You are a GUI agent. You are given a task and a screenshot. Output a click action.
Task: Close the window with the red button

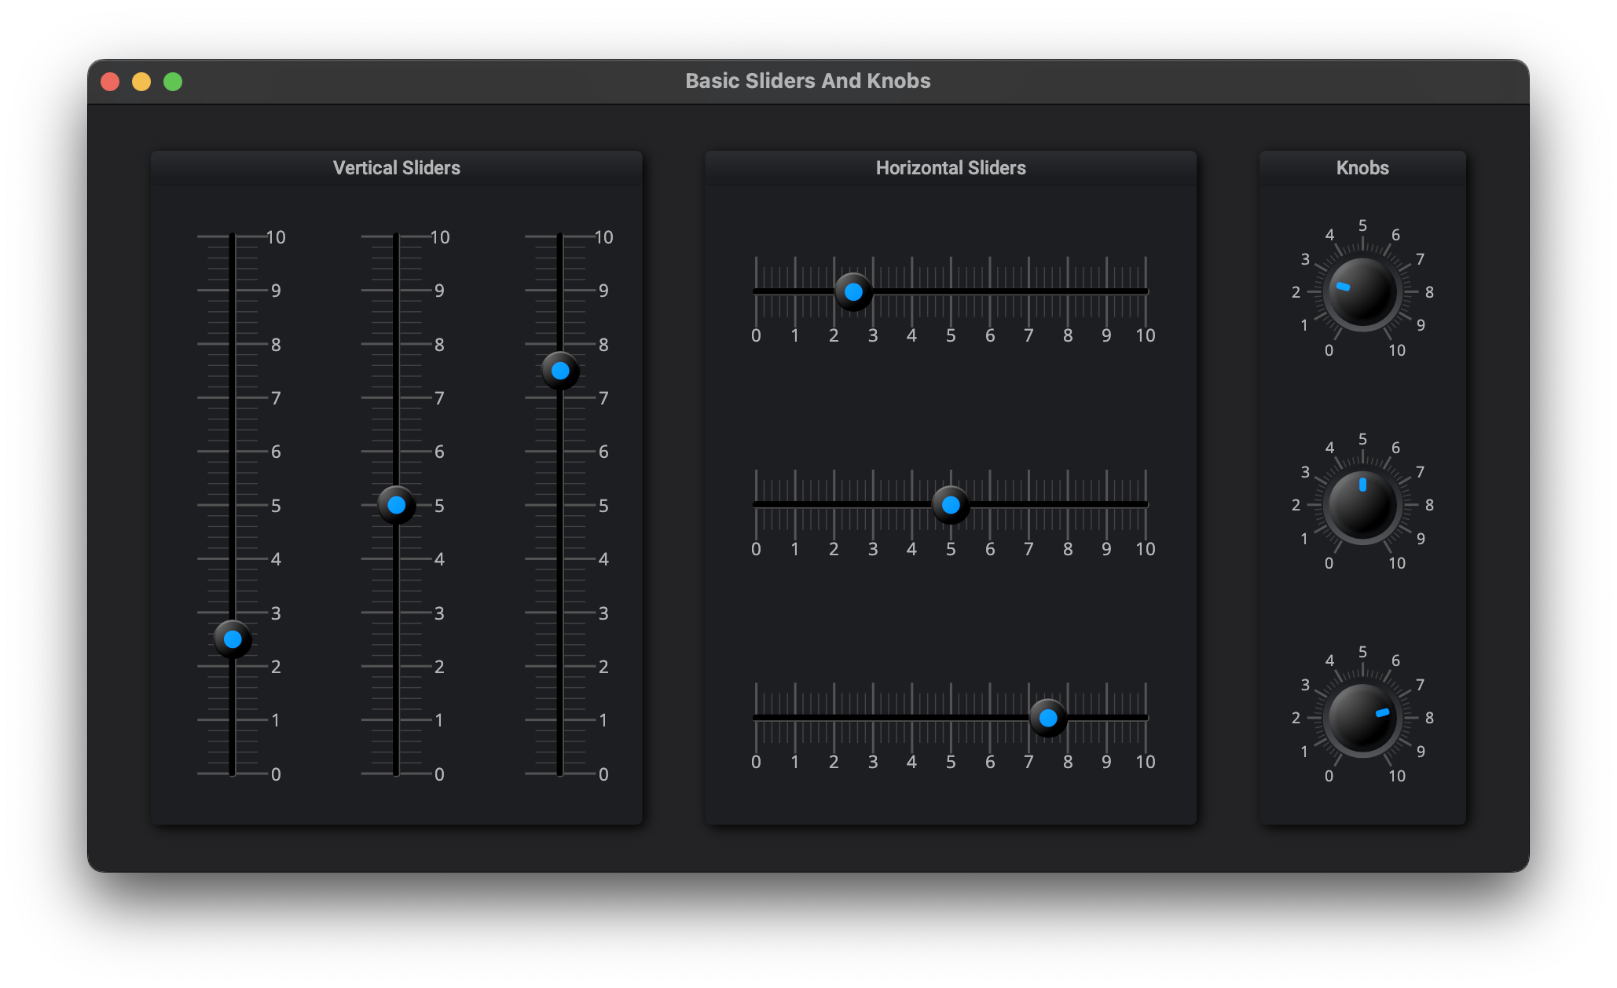point(110,82)
